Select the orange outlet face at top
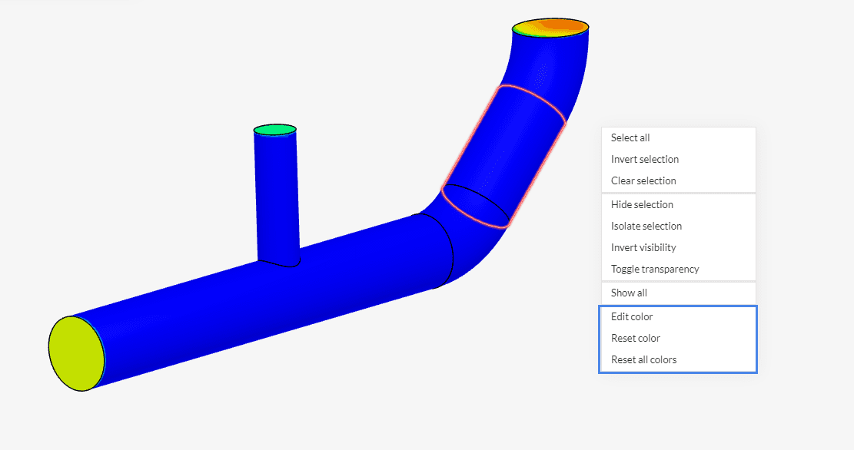Image resolution: width=854 pixels, height=450 pixels. coord(550,28)
